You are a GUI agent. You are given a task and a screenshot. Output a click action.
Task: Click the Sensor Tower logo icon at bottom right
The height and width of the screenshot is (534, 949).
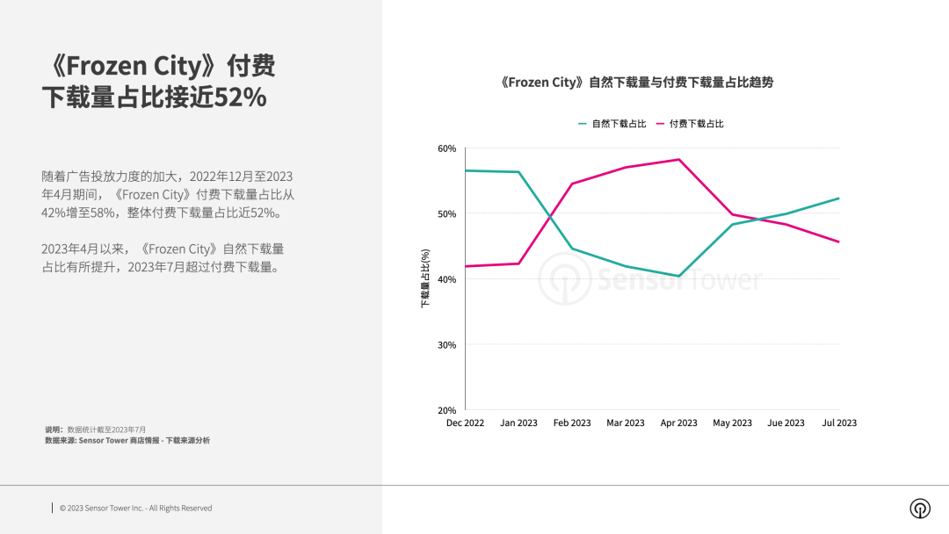coord(920,508)
